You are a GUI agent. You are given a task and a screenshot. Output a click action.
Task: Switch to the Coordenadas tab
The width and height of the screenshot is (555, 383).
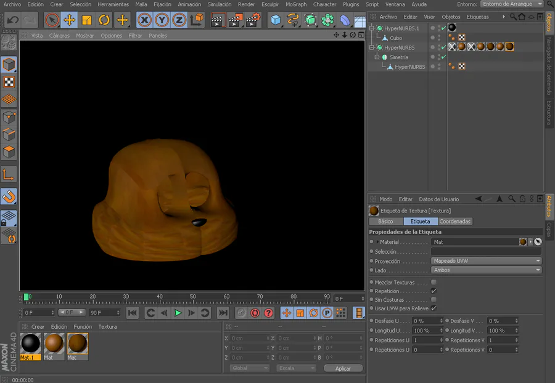pyautogui.click(x=455, y=221)
